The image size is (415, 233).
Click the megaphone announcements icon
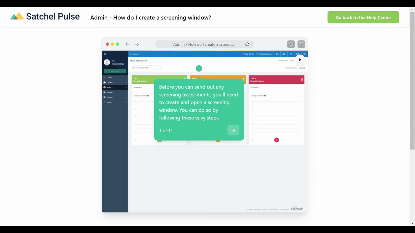(x=277, y=54)
